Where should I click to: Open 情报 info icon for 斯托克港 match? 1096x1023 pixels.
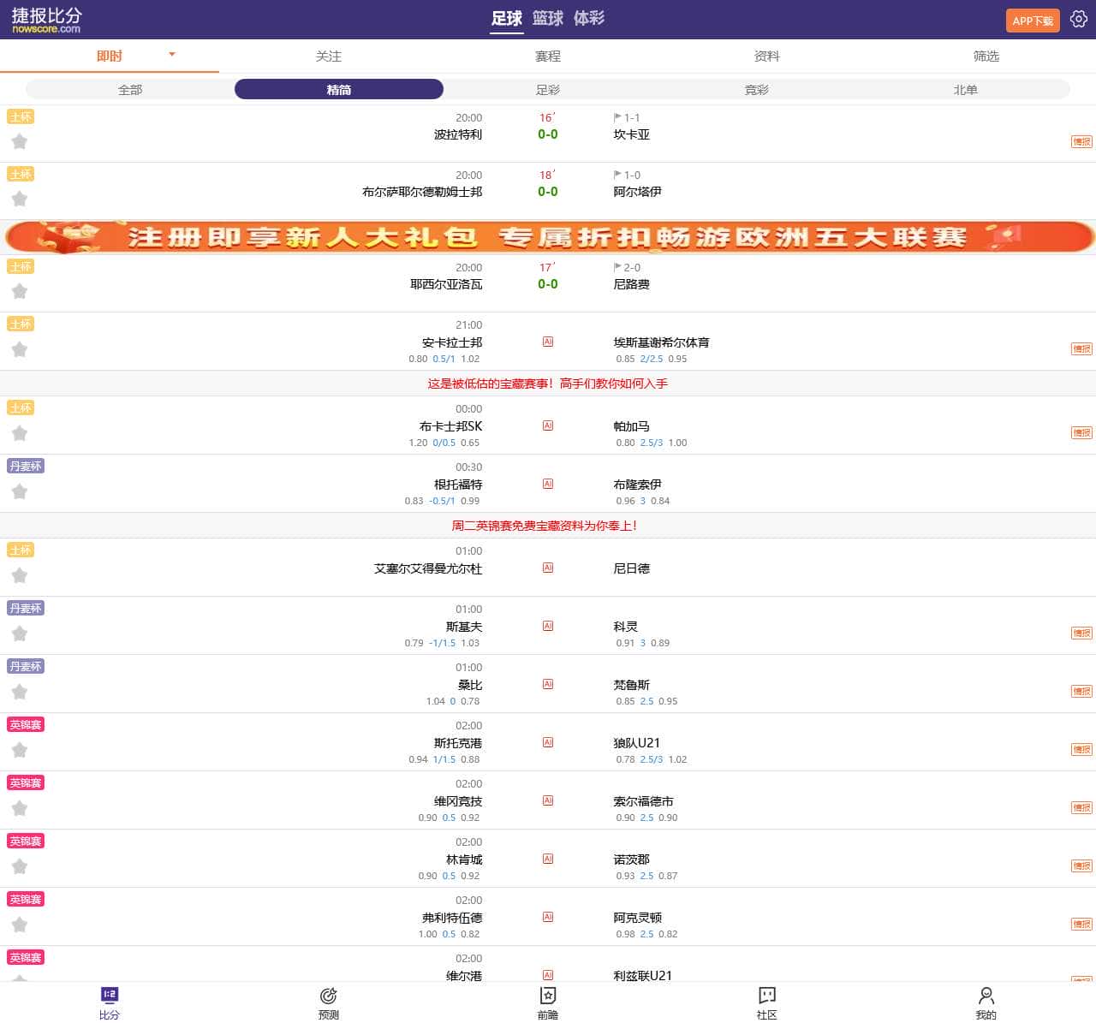(x=1081, y=749)
